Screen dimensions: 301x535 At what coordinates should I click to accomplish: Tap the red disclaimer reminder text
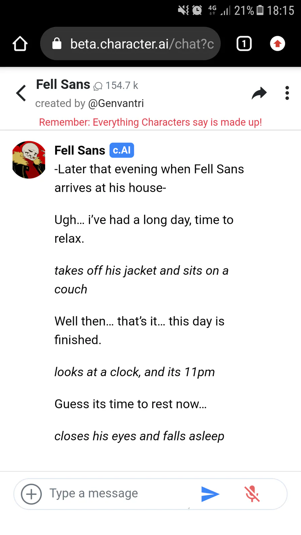click(x=150, y=122)
